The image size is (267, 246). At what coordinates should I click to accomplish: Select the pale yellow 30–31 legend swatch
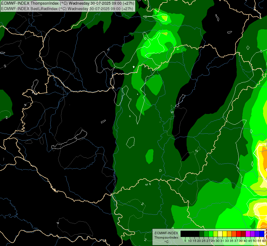(220, 234)
